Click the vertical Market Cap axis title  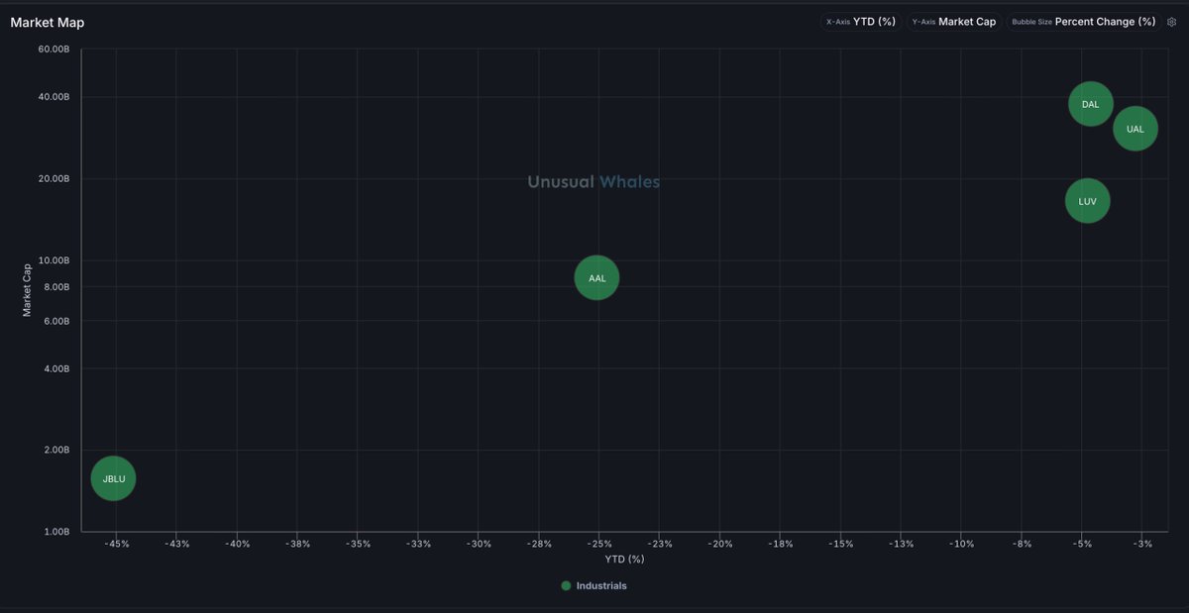(x=28, y=289)
